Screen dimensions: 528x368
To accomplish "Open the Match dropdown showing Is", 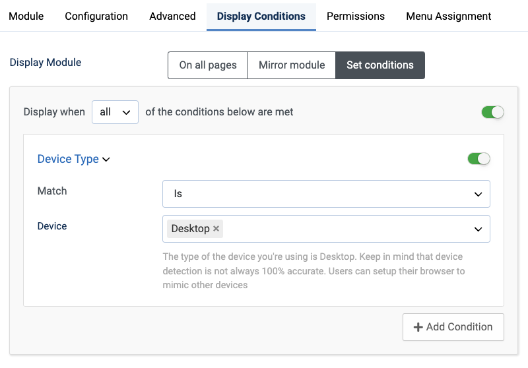I will click(x=326, y=194).
